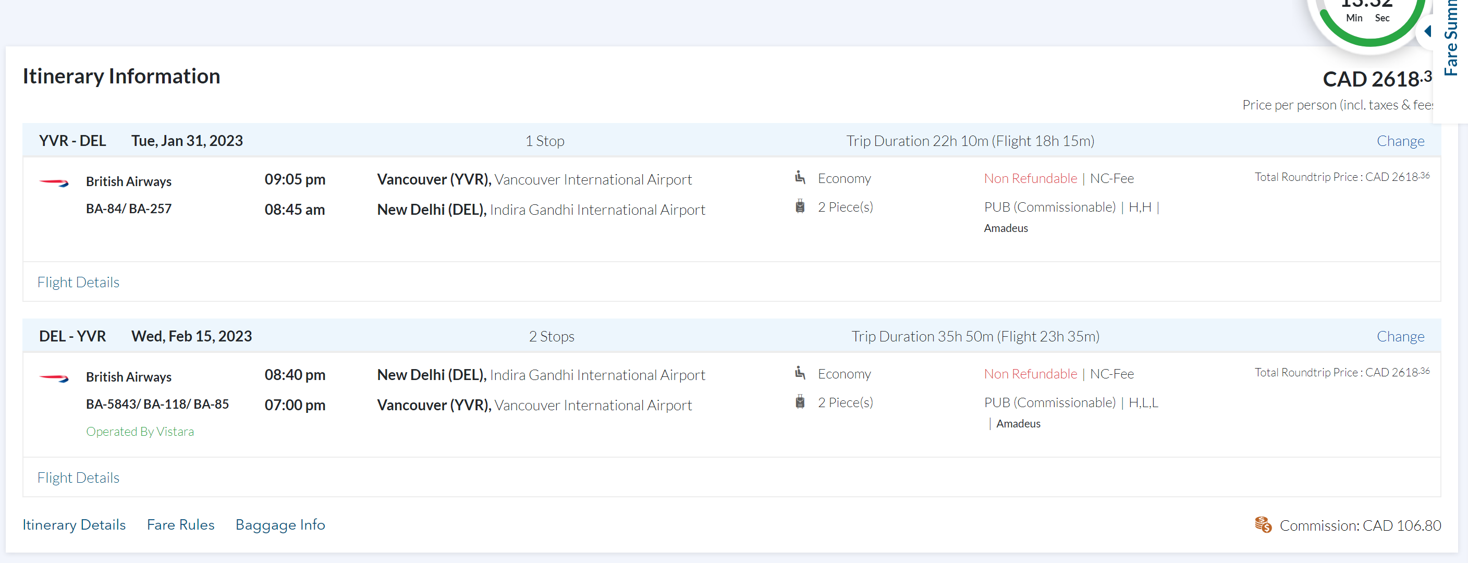Click the Operated By Vistara text
Screen dimensions: 1468x563
tap(140, 431)
